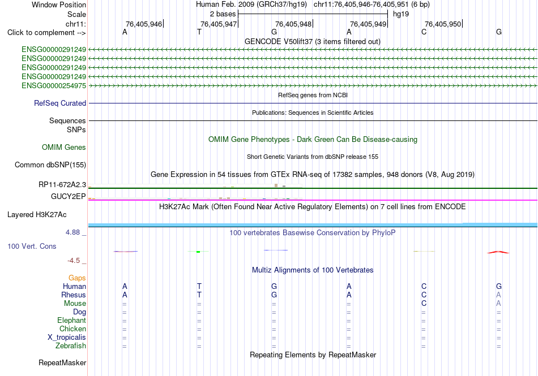
Task: Click the green PhyloP bar under T
Action: 198,252
